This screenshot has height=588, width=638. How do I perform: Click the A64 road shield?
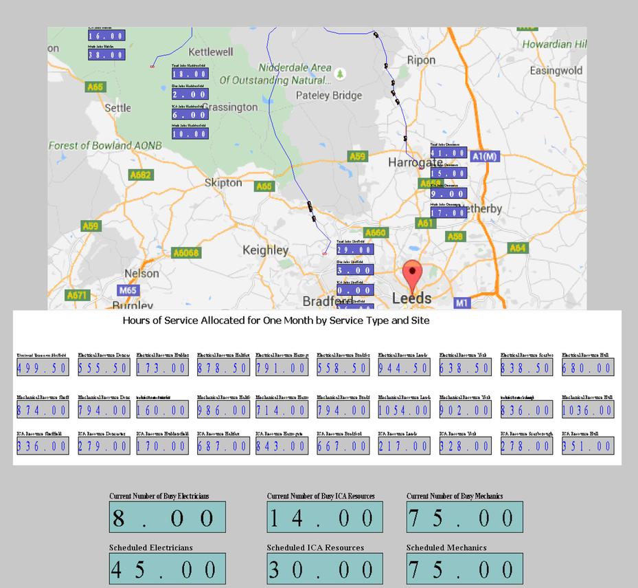518,248
